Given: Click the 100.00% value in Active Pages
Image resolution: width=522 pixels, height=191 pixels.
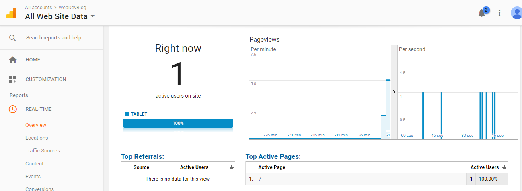Looking at the screenshot, I should coord(487,179).
